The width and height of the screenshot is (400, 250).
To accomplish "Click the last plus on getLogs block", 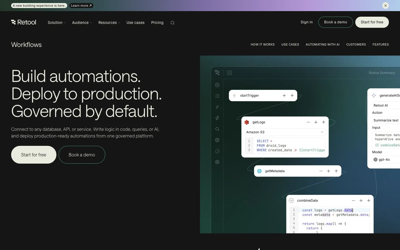I will click(324, 122).
